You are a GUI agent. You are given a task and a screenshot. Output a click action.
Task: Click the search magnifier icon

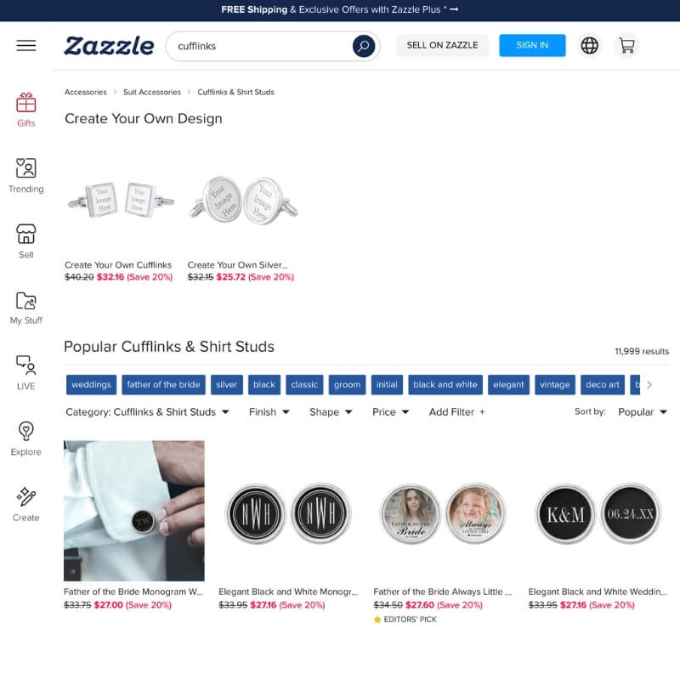364,46
